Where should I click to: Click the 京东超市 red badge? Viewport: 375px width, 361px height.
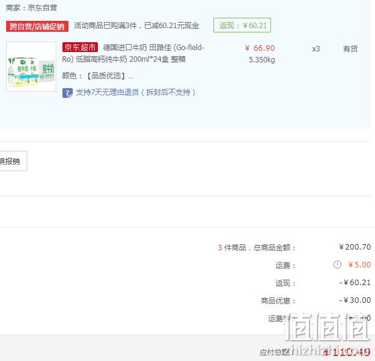click(80, 47)
